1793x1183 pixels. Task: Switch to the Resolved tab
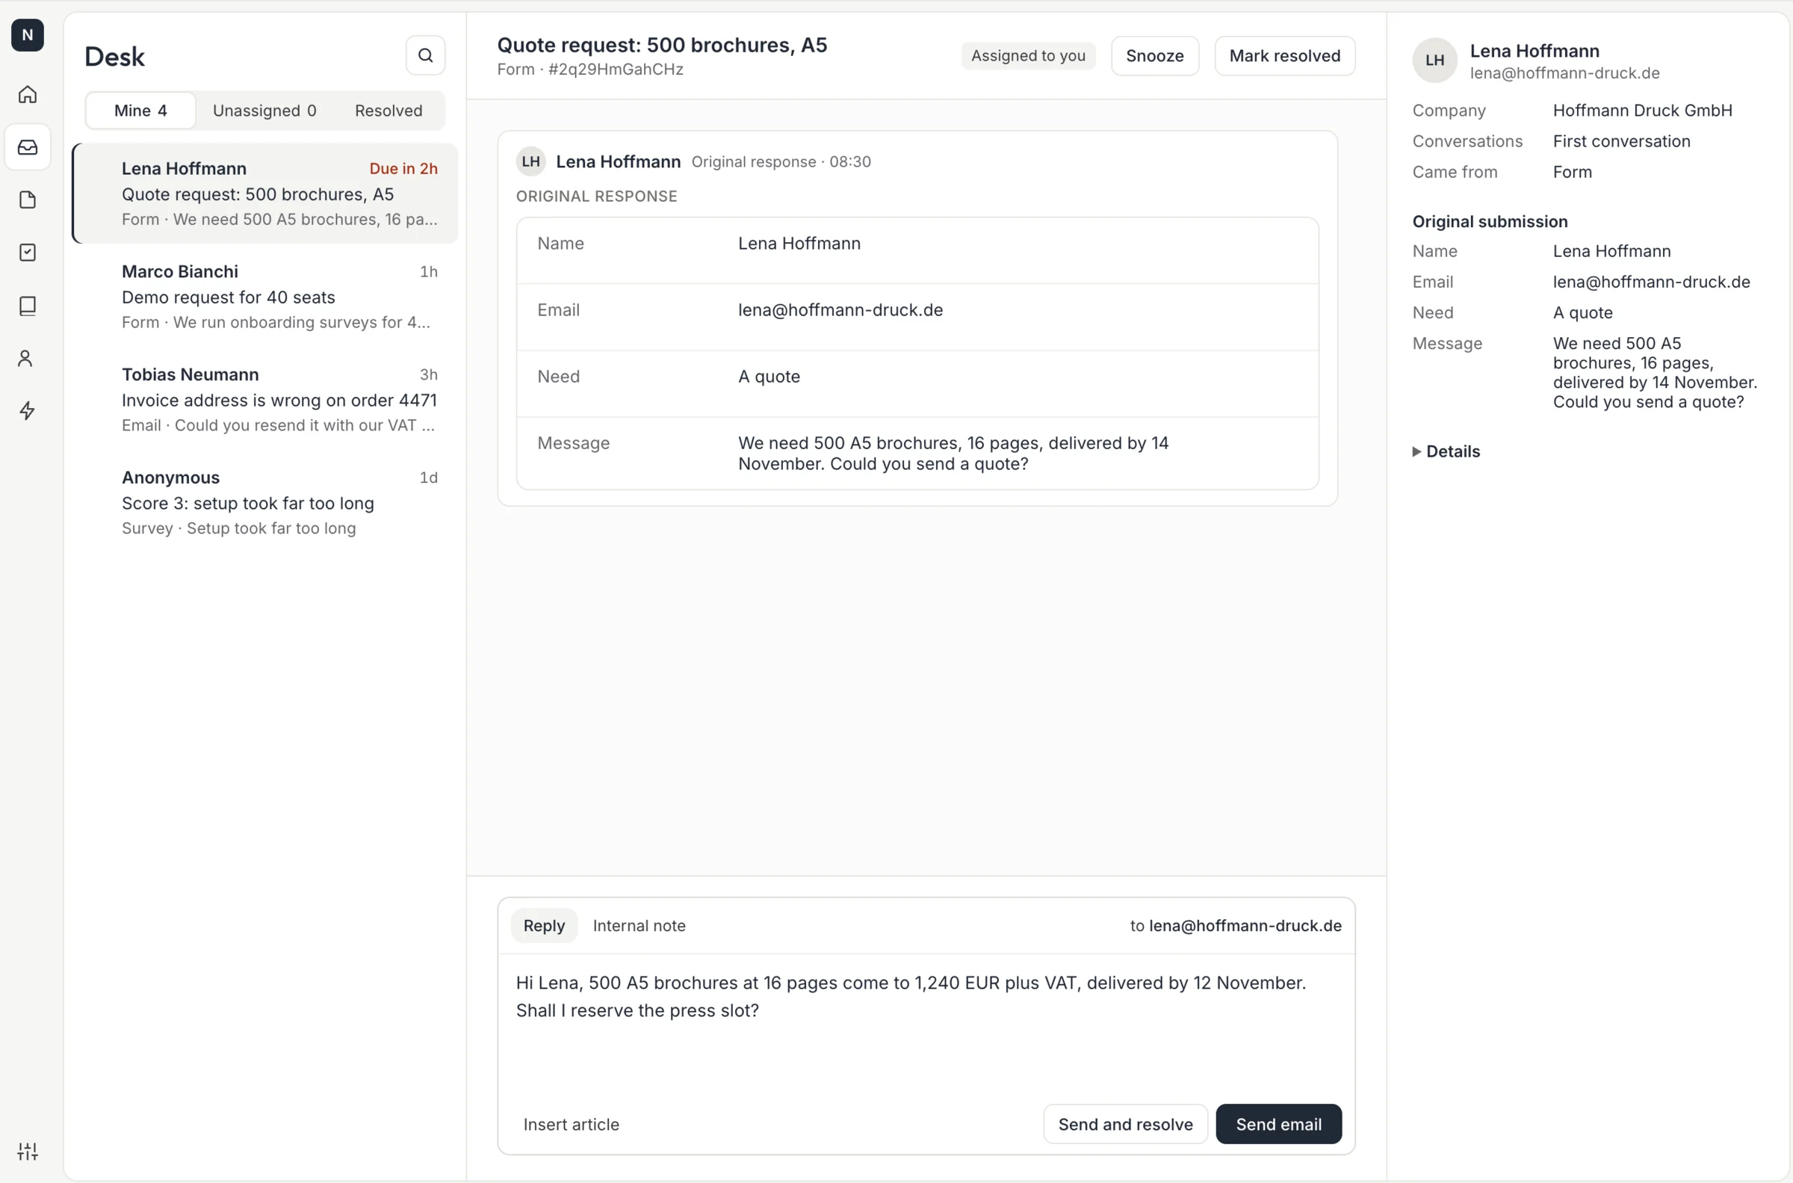388,110
